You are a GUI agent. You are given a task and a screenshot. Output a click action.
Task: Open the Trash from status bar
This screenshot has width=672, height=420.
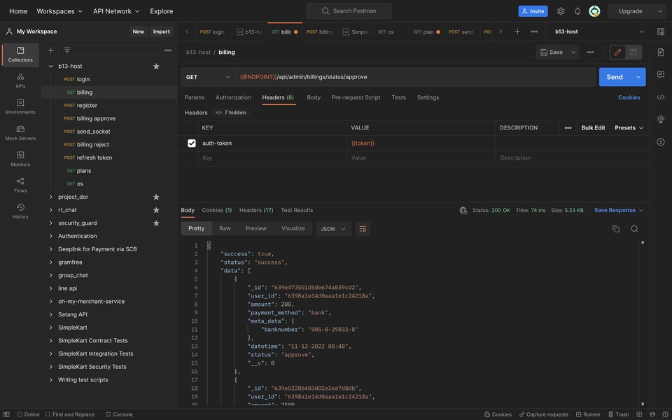tap(618, 414)
